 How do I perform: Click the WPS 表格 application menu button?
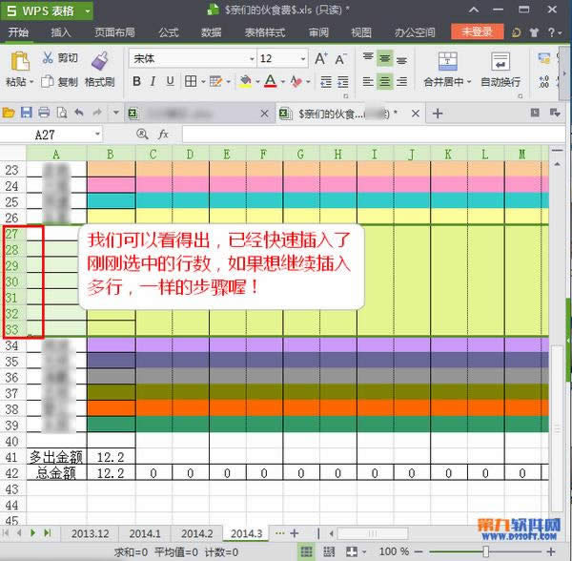(x=46, y=10)
